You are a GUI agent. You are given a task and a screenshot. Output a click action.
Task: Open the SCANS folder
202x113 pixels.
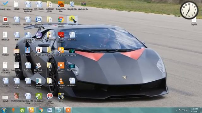click(x=50, y=82)
